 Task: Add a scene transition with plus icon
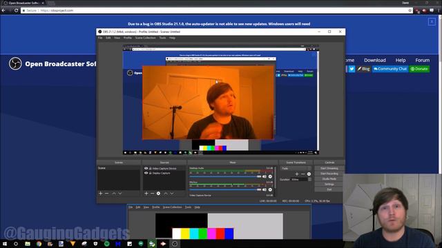(297, 174)
